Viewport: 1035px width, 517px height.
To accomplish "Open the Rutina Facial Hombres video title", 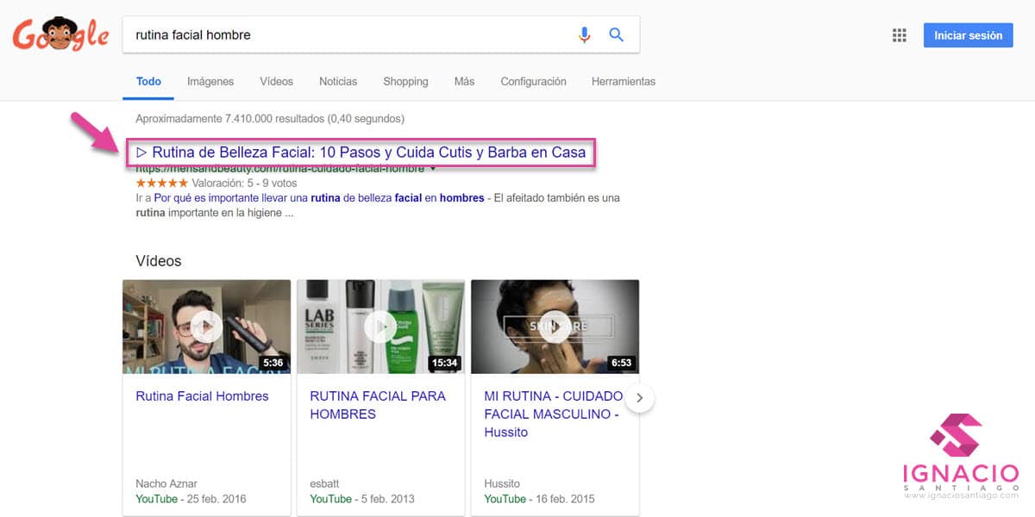I will (202, 396).
